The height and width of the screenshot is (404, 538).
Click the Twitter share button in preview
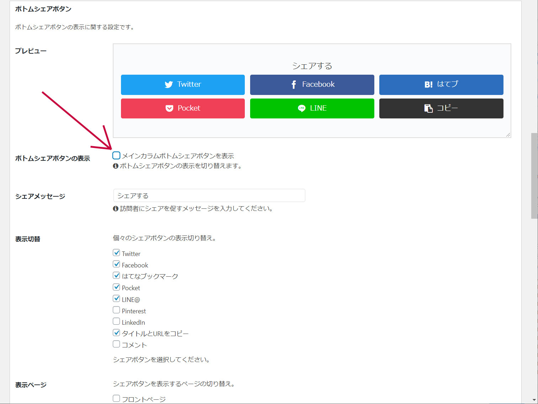click(183, 85)
